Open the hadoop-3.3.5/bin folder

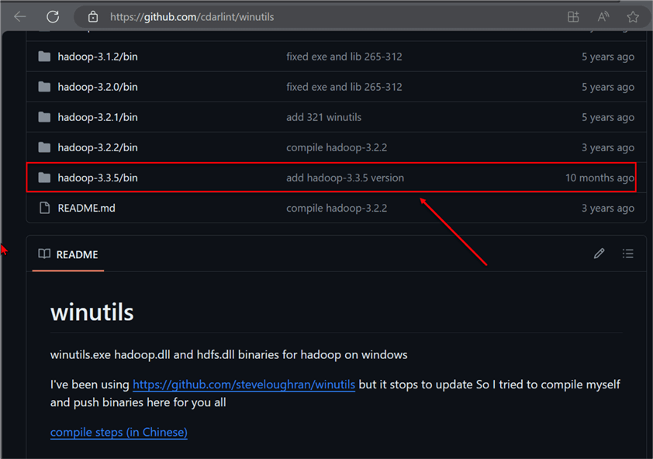point(98,178)
